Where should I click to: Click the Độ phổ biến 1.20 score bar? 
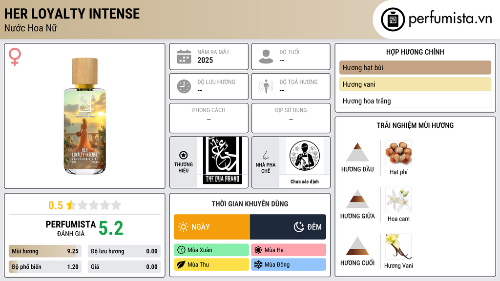(x=45, y=267)
